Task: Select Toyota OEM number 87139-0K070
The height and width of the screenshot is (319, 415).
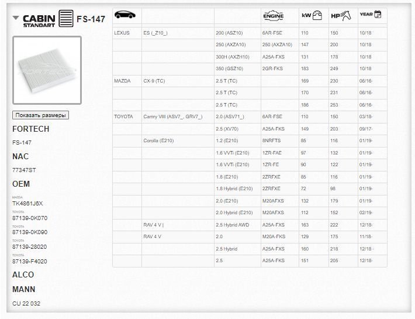Action: coord(30,218)
